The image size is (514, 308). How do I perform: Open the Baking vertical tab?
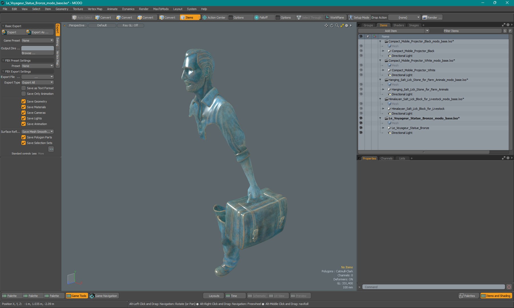point(58,42)
